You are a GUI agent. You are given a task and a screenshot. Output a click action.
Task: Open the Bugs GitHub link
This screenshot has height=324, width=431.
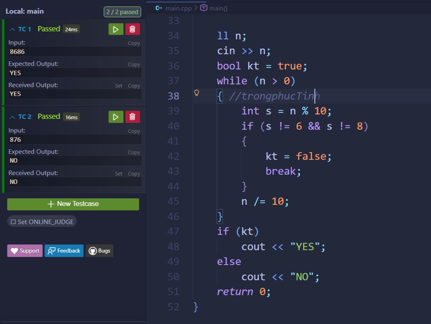coord(99,251)
